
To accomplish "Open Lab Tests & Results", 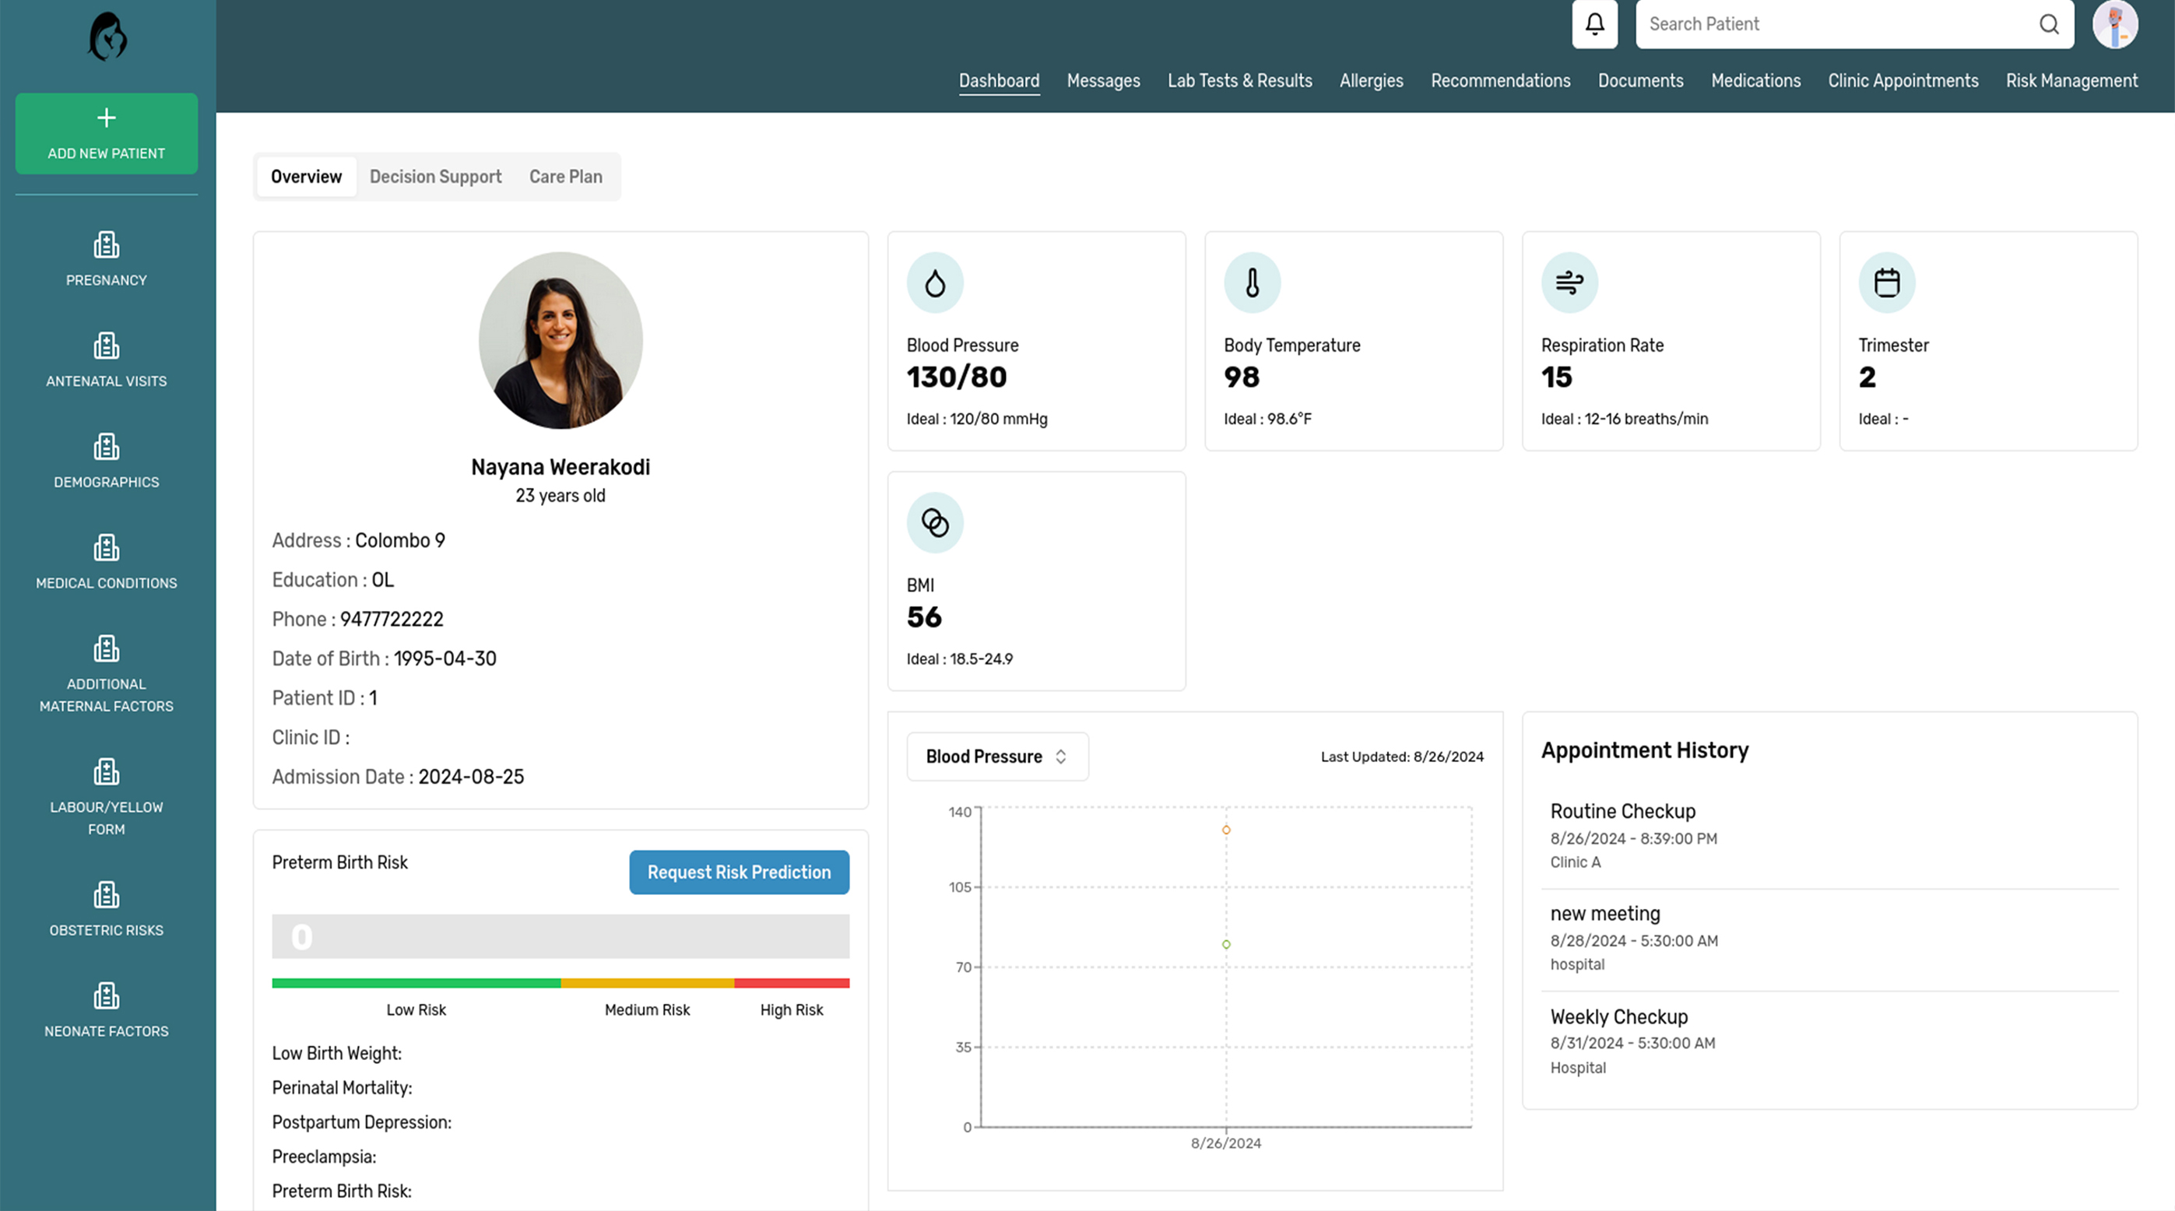I will point(1239,81).
